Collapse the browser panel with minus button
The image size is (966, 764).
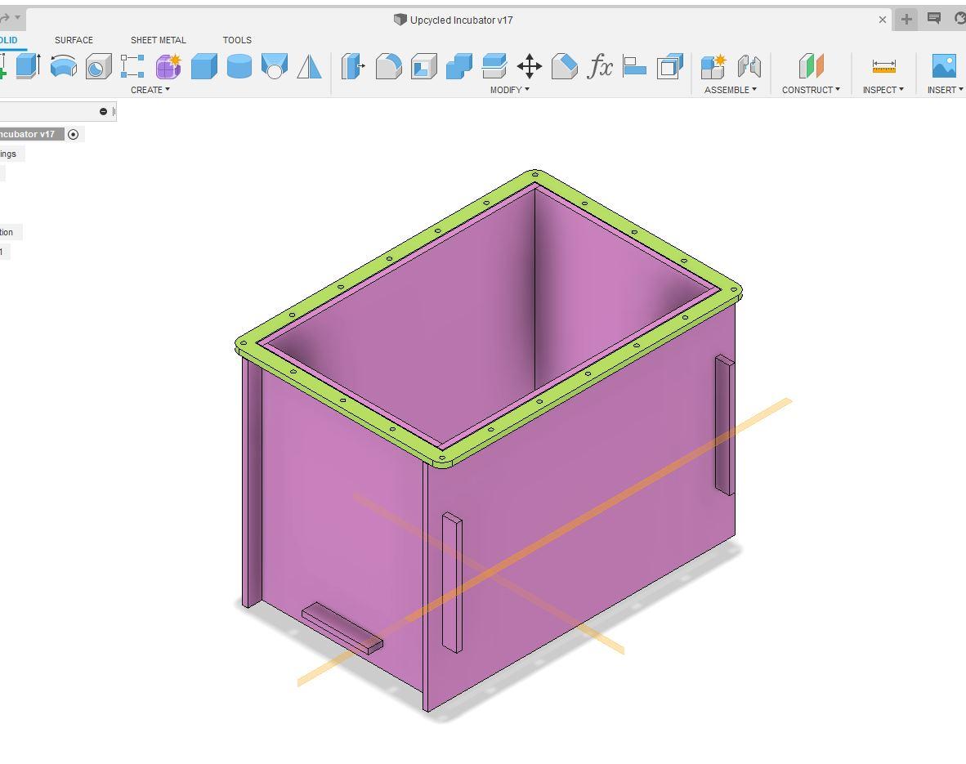[x=103, y=111]
